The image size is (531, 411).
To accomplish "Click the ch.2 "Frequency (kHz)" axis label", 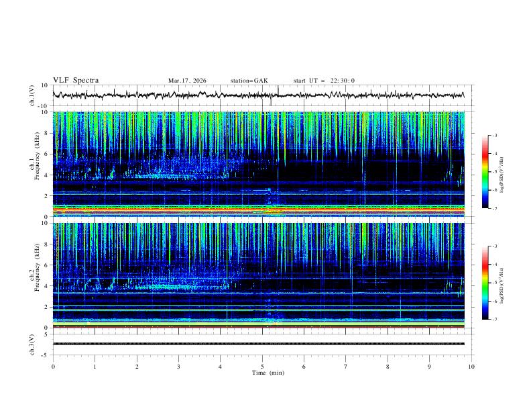I will click(38, 267).
